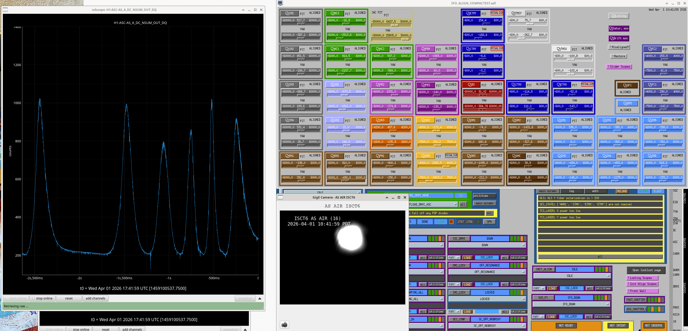688x331 pixels.
Task: Open the OPO related display button
Action: 627,103
